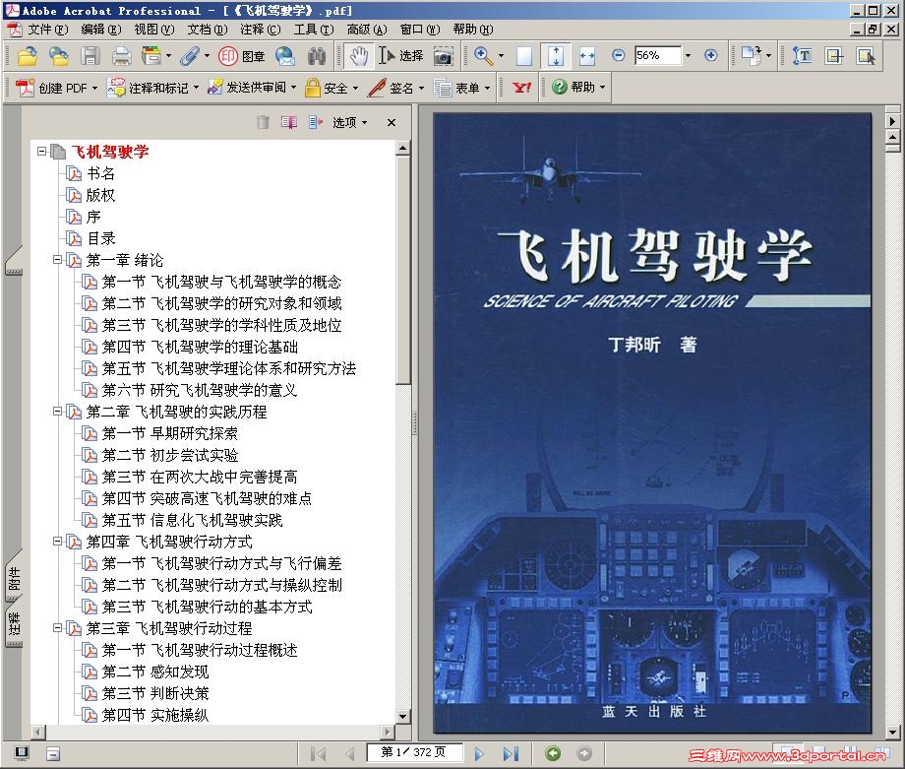Click the zoom percentage 56% field
Viewport: 905px width, 769px height.
click(x=658, y=55)
